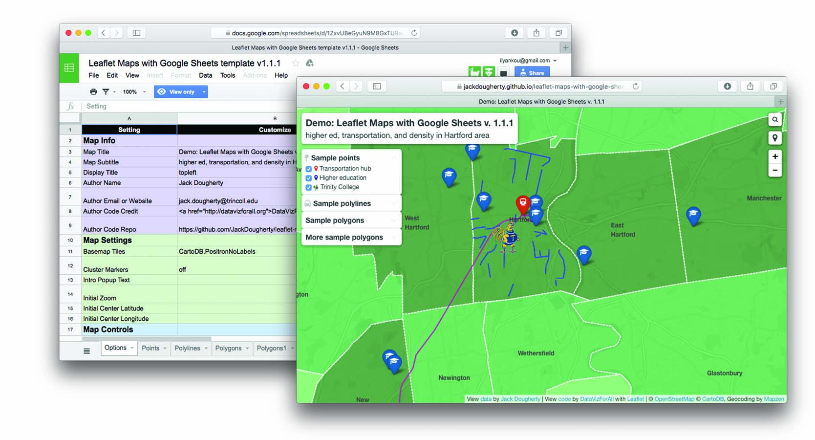The height and width of the screenshot is (440, 815).
Task: Click the blue Share button
Action: click(x=532, y=73)
